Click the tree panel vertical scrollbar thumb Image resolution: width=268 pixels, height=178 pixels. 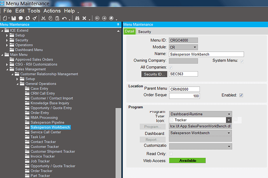click(118, 143)
